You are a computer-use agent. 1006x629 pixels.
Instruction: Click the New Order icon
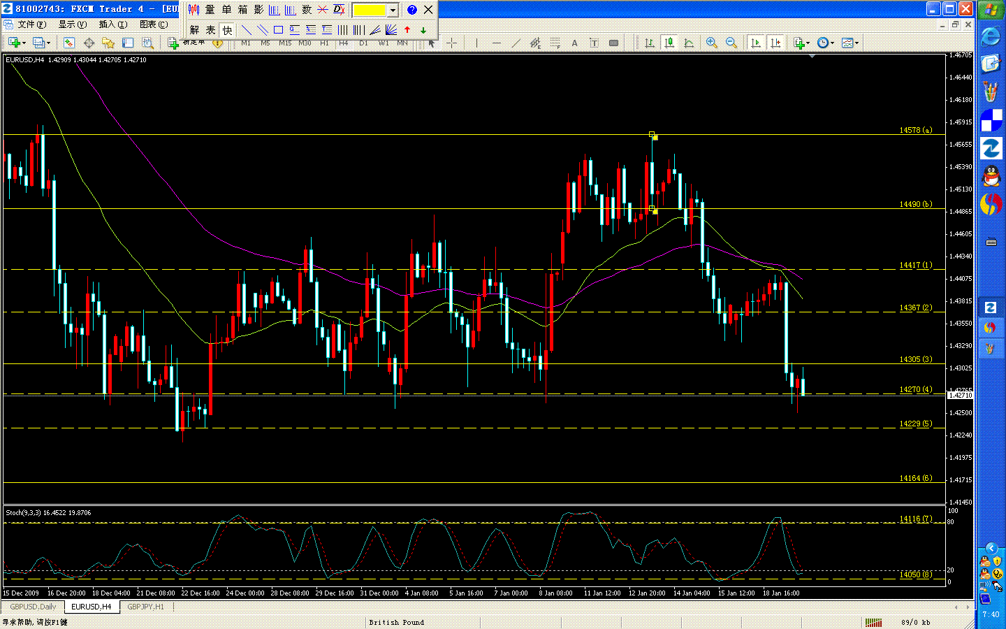tap(173, 43)
